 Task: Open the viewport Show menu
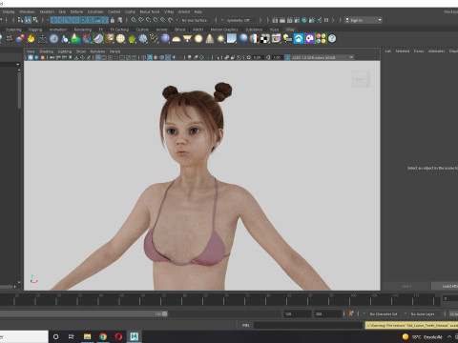(x=81, y=51)
